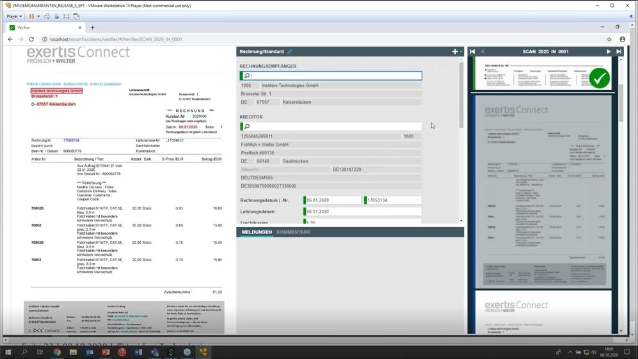Open the Player dropdown menu
The width and height of the screenshot is (638, 359).
(x=14, y=16)
